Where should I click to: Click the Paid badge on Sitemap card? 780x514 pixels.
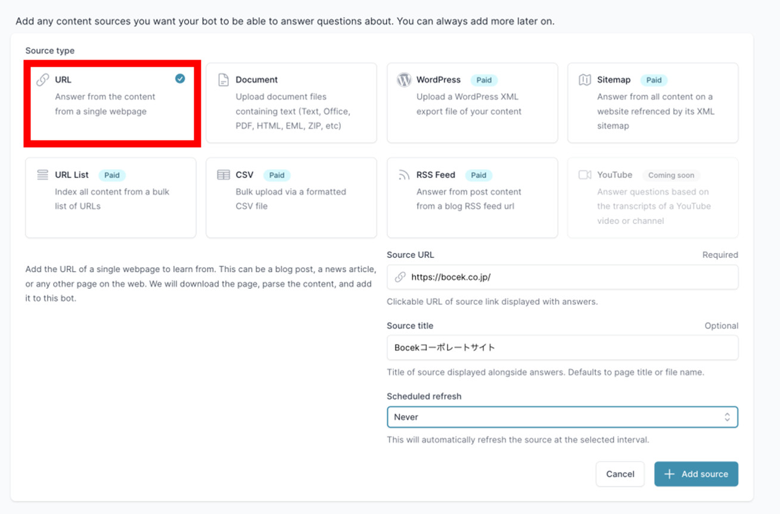pos(654,80)
